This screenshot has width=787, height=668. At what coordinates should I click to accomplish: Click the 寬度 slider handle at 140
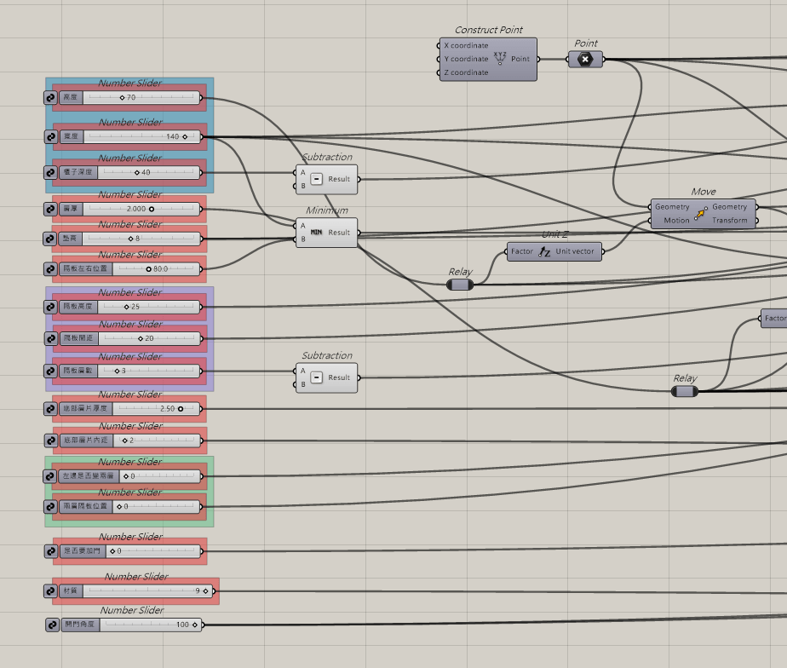[185, 136]
